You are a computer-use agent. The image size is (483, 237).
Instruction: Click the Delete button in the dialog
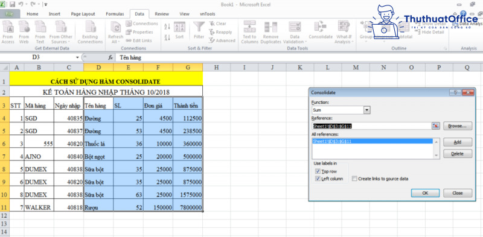[x=458, y=154]
